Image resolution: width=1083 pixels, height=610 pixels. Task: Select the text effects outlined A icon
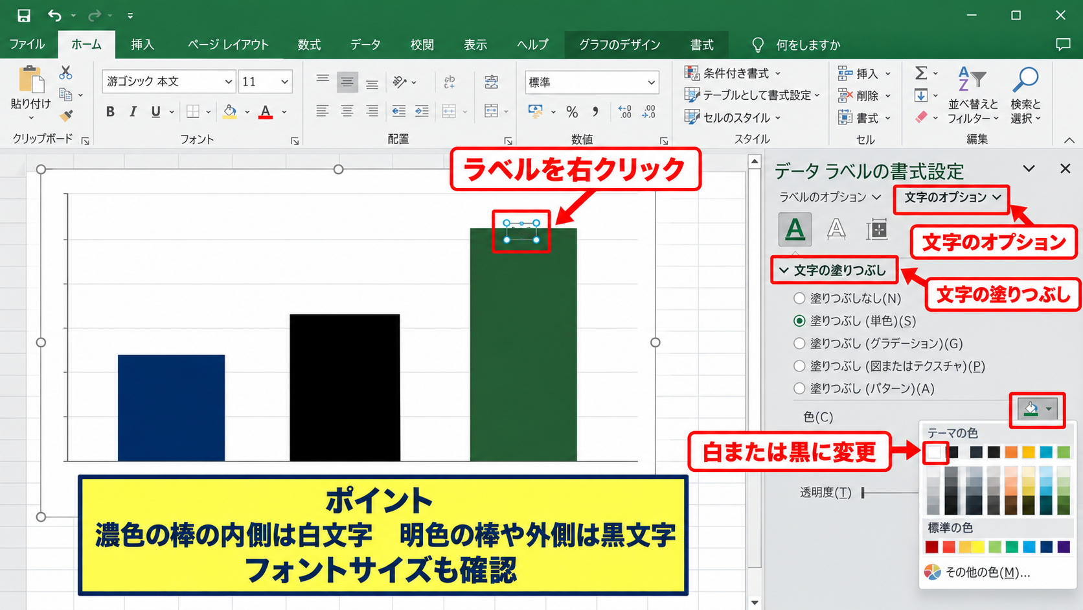836,229
